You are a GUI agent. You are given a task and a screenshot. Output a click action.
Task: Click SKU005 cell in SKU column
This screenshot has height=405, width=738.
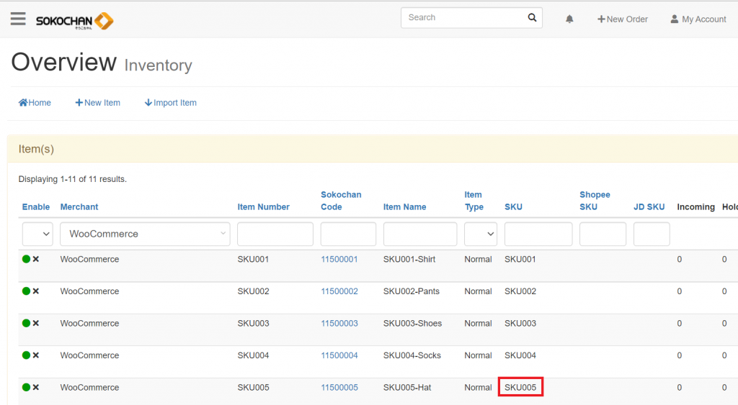click(520, 387)
